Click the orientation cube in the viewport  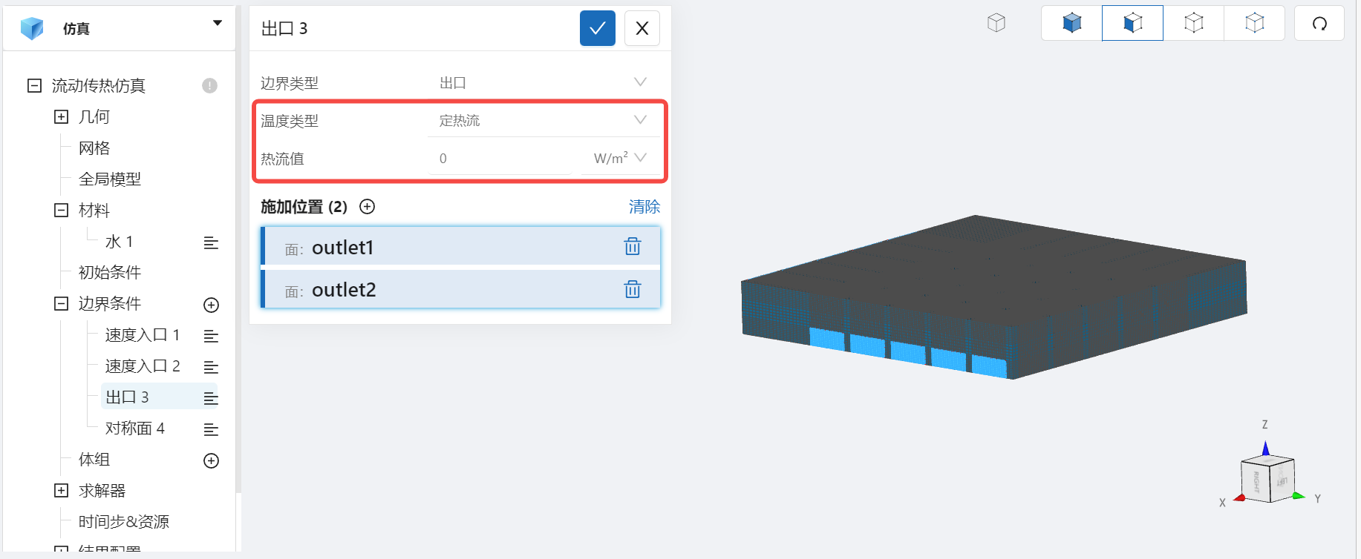1267,479
